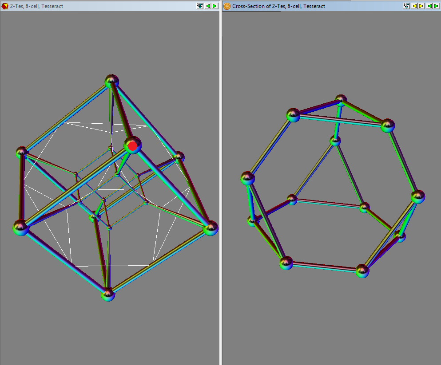Click the 3D arrow icon in the Cross-Section window
This screenshot has width=441, height=365.
(406, 6)
